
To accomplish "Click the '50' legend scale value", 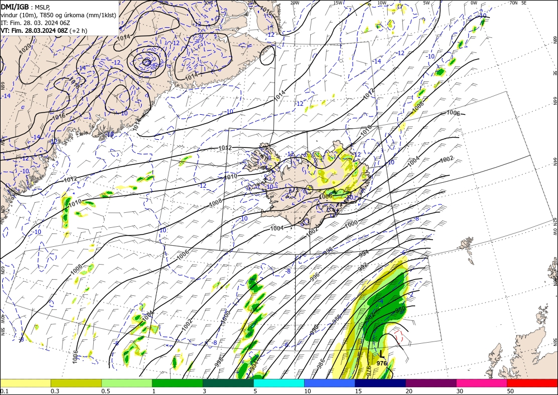I will (x=510, y=391).
